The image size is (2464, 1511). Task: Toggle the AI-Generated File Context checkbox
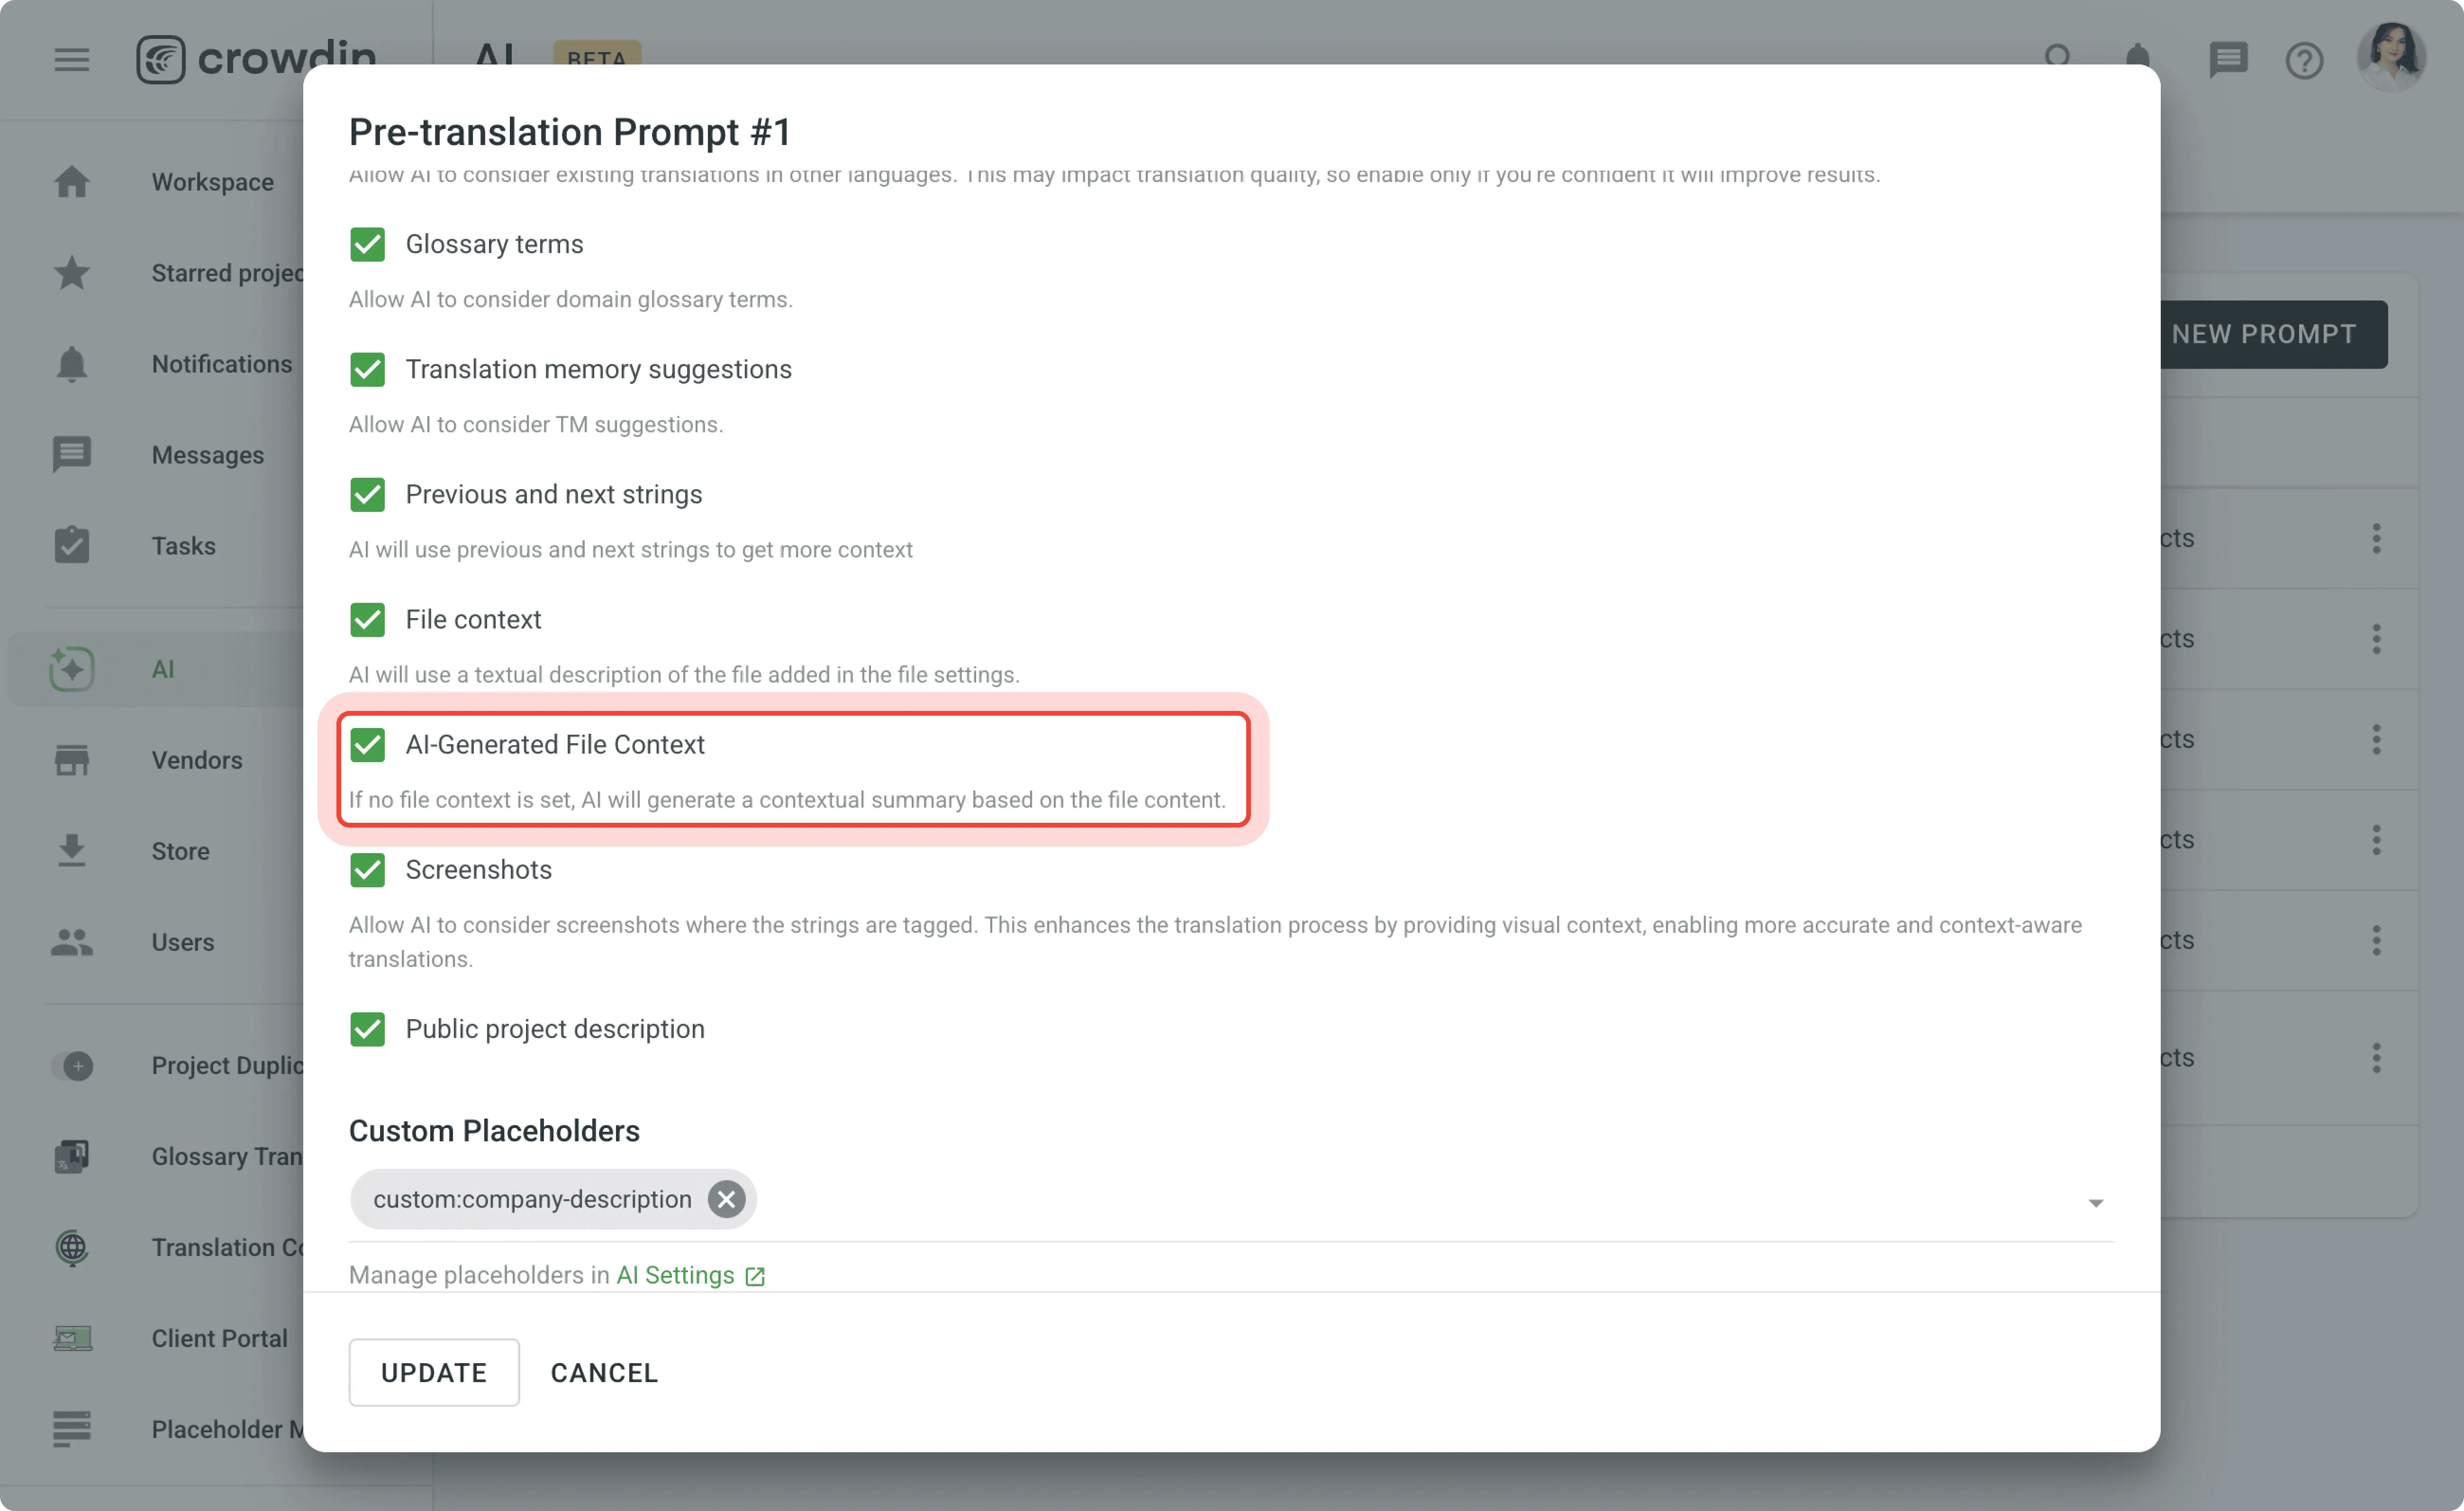click(367, 744)
